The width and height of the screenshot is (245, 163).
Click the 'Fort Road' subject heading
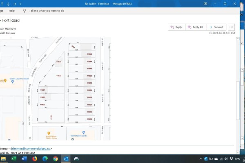(11, 20)
